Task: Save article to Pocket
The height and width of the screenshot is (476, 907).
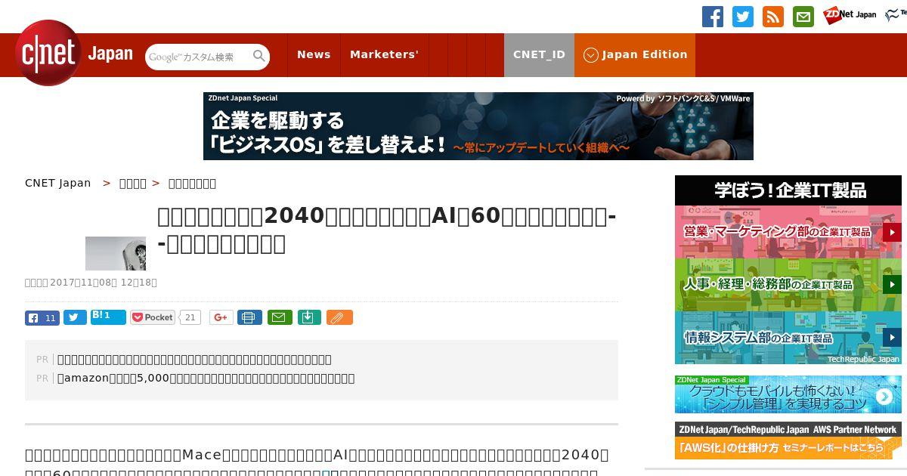Action: click(x=153, y=317)
